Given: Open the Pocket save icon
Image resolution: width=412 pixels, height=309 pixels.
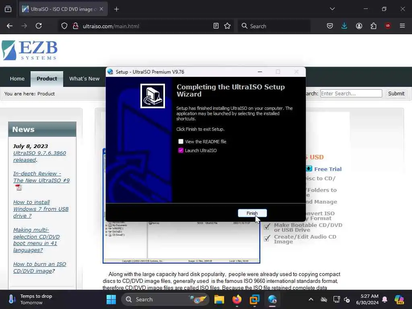Looking at the screenshot, I should click(x=330, y=26).
